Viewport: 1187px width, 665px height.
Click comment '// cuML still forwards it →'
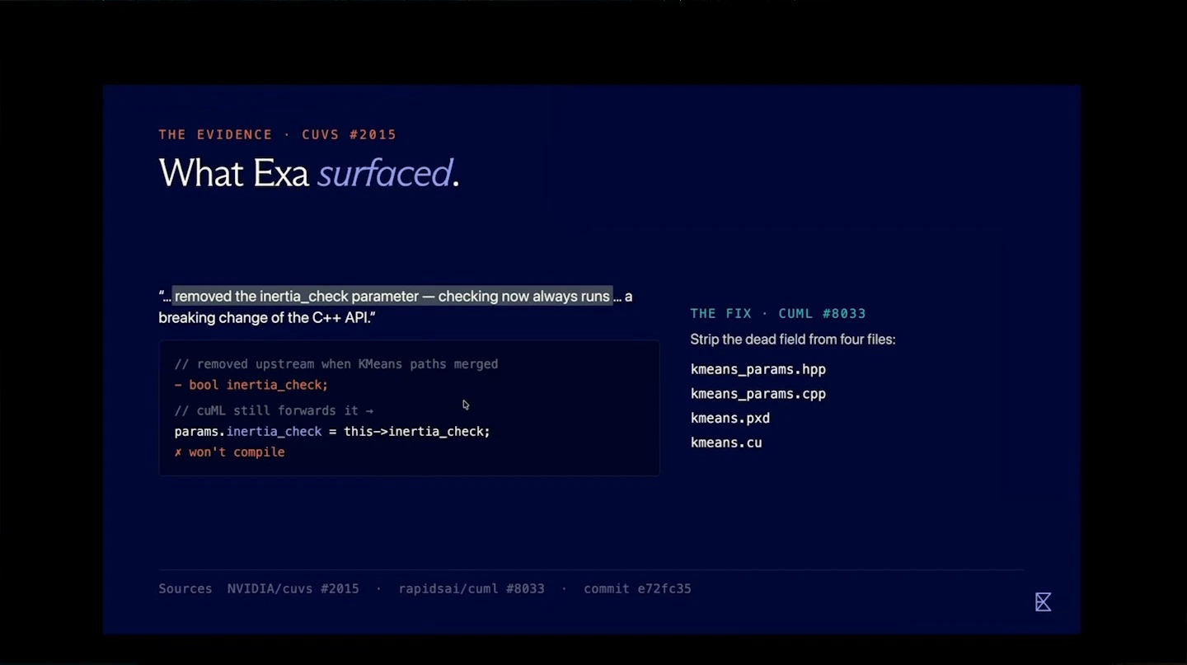(x=274, y=410)
